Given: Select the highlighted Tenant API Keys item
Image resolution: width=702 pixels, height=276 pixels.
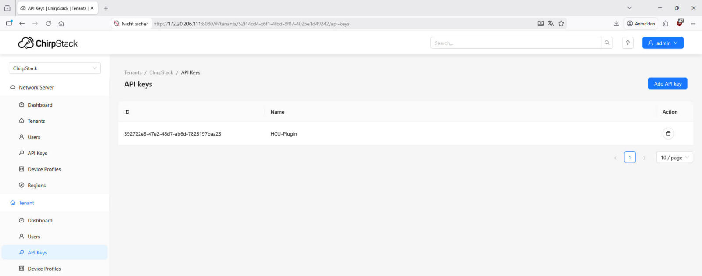Looking at the screenshot, I should pos(54,253).
